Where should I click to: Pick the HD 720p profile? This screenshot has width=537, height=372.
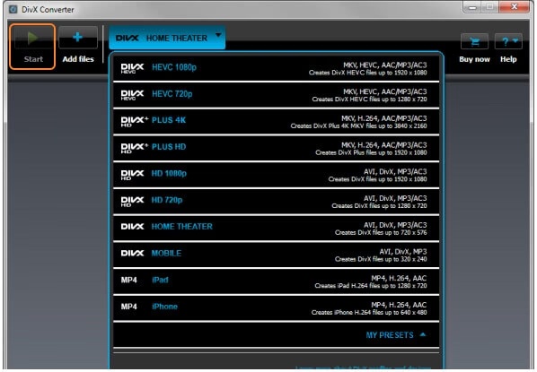pyautogui.click(x=276, y=202)
